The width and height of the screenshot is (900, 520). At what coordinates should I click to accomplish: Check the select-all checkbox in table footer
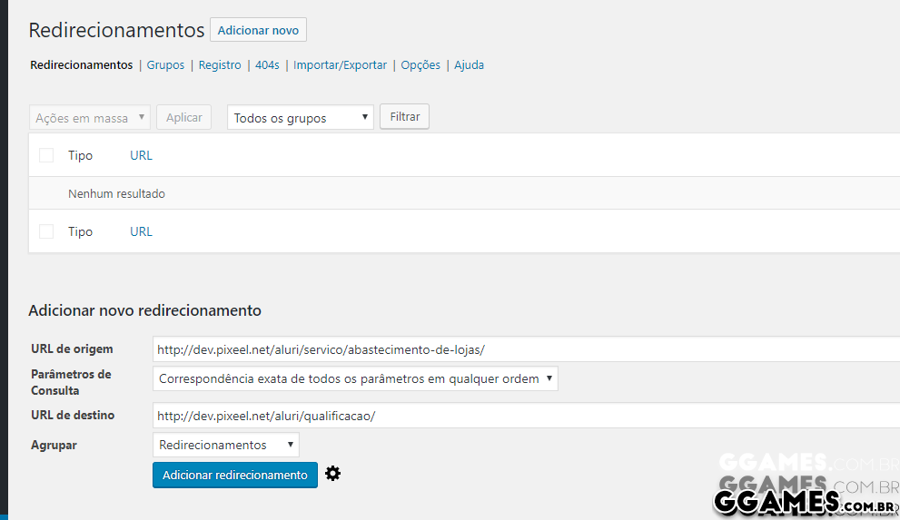pyautogui.click(x=46, y=232)
